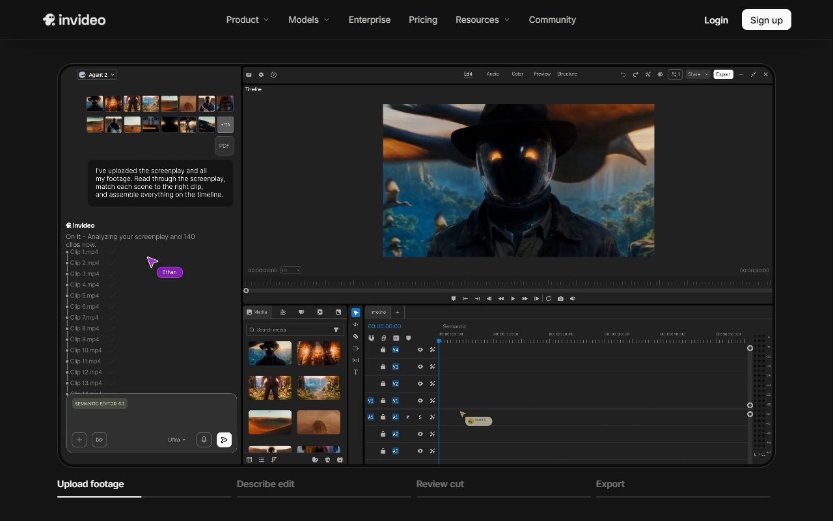Open the Ultra quality dropdown
The image size is (833, 521).
(176, 440)
